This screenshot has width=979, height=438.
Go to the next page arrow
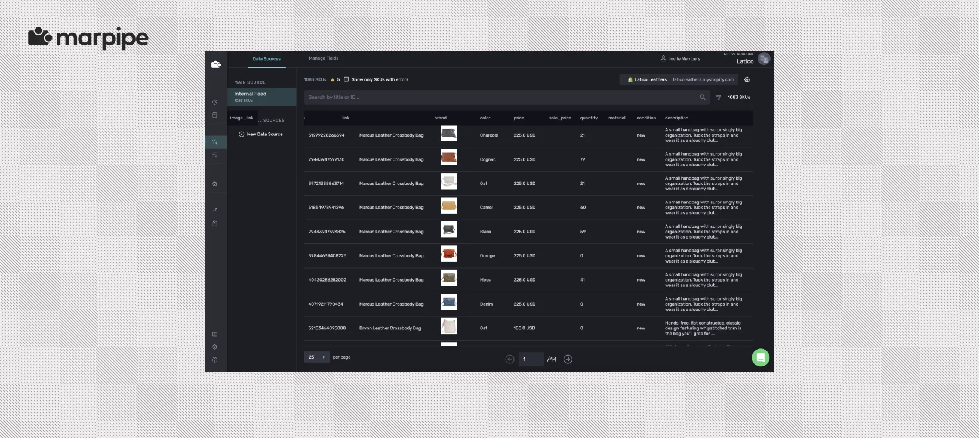click(568, 359)
